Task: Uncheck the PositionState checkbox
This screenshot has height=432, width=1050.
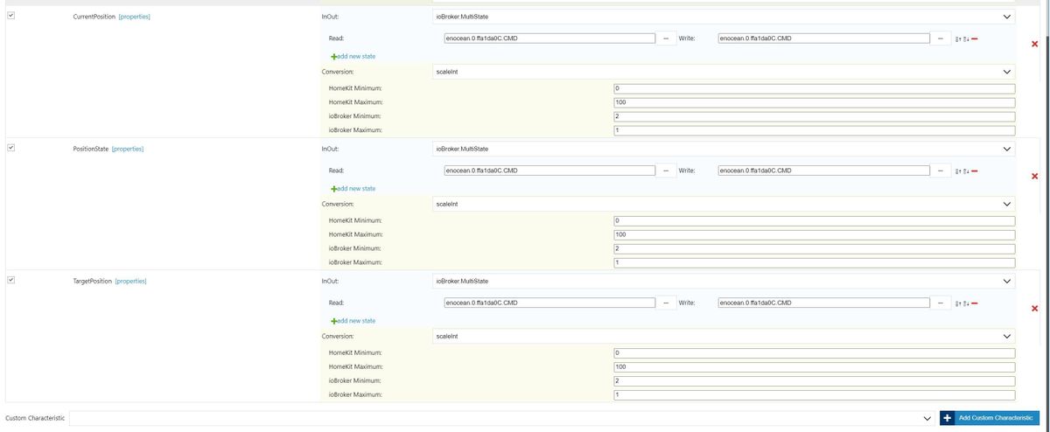Action: [10, 148]
